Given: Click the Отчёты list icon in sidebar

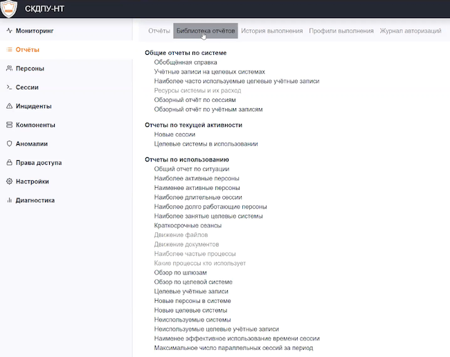Looking at the screenshot, I should point(9,50).
